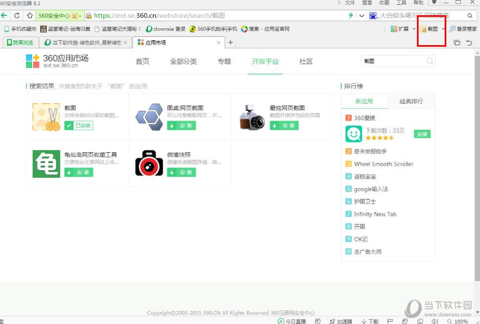Click the 龟仙岛网页收藏工具 green icon
Image resolution: width=480 pixels, height=324 pixels.
pyautogui.click(x=46, y=164)
